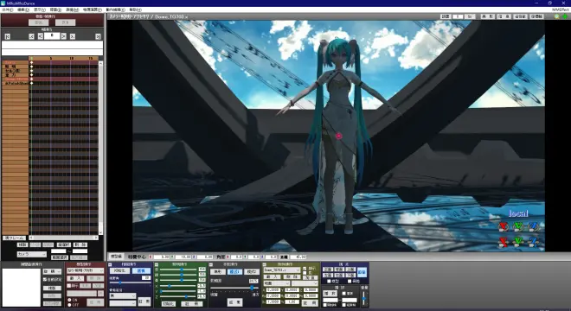Toggle accessory shadow checkbox under display checkbox
This screenshot has width=571, height=311.
pyautogui.click(x=305, y=273)
